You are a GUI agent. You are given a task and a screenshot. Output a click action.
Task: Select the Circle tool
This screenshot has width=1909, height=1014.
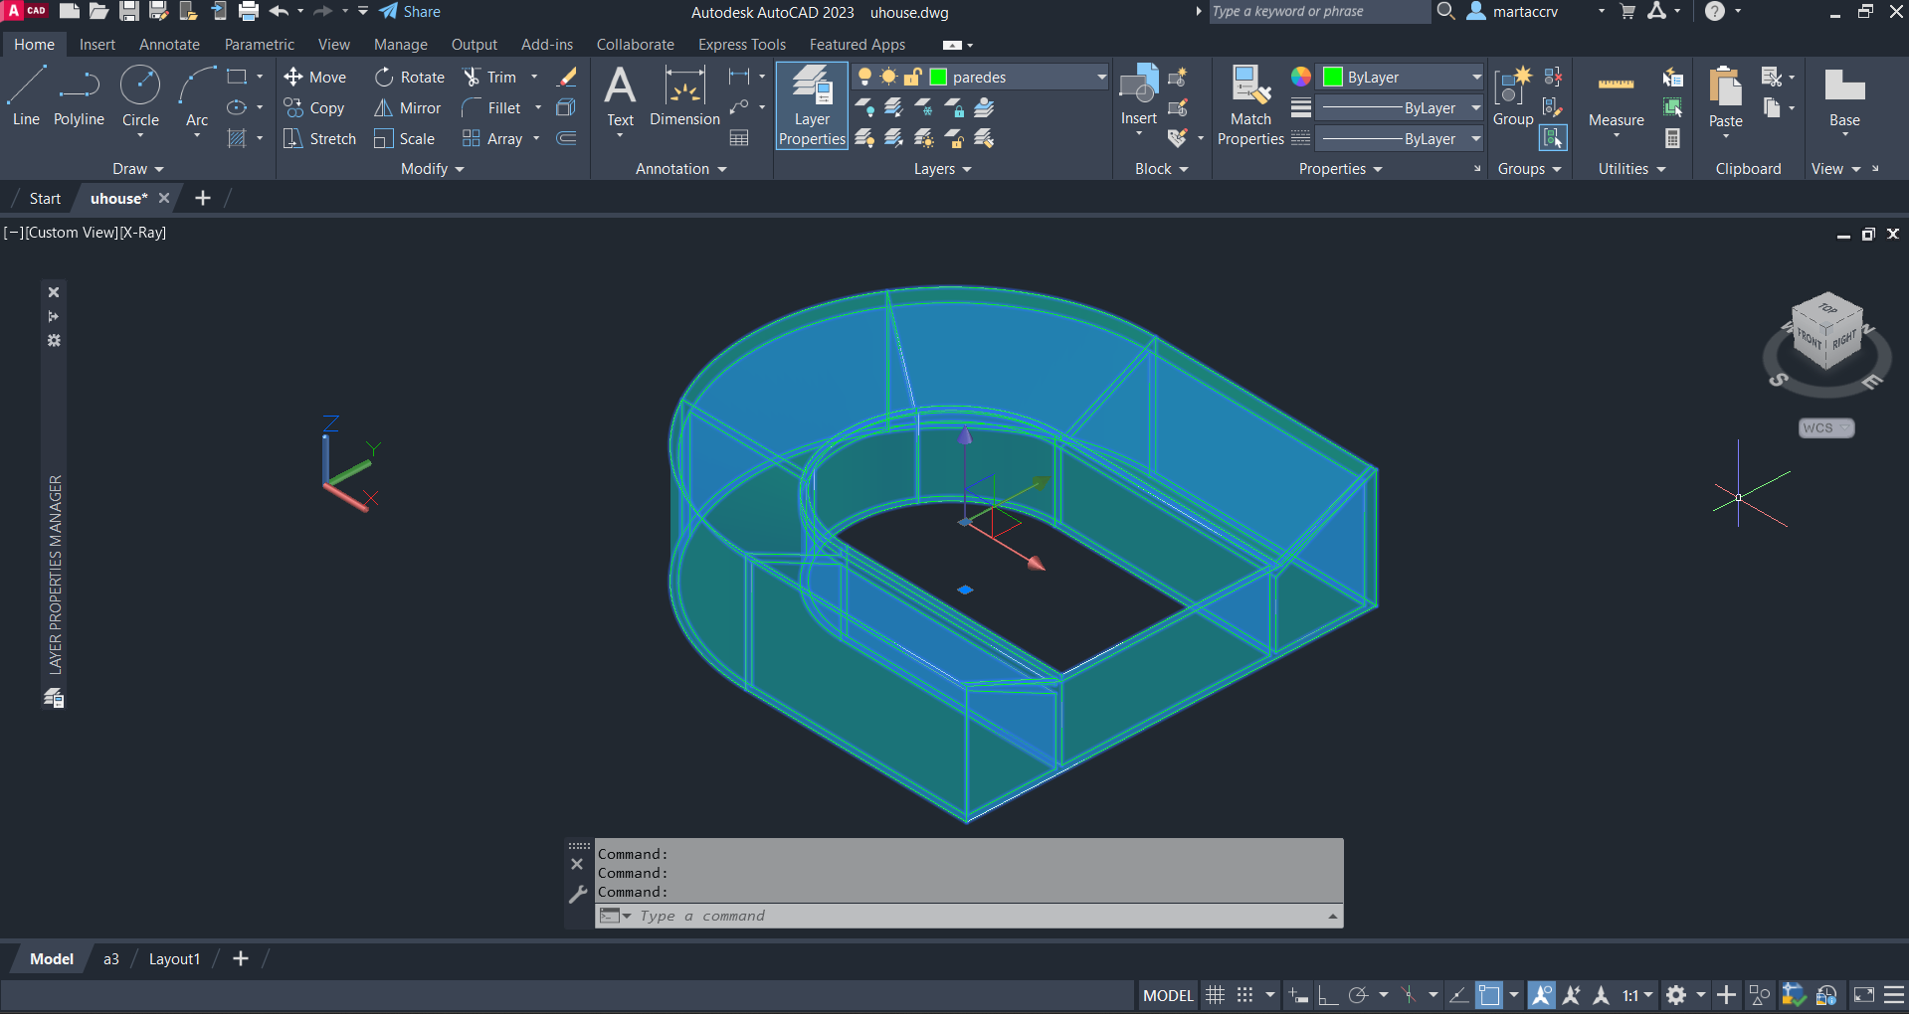tap(140, 95)
